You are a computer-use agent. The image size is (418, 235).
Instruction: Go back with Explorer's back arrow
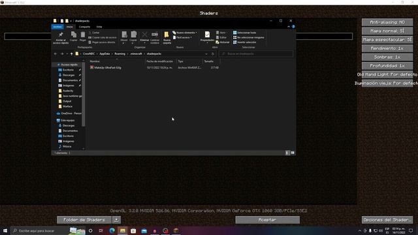point(56,54)
